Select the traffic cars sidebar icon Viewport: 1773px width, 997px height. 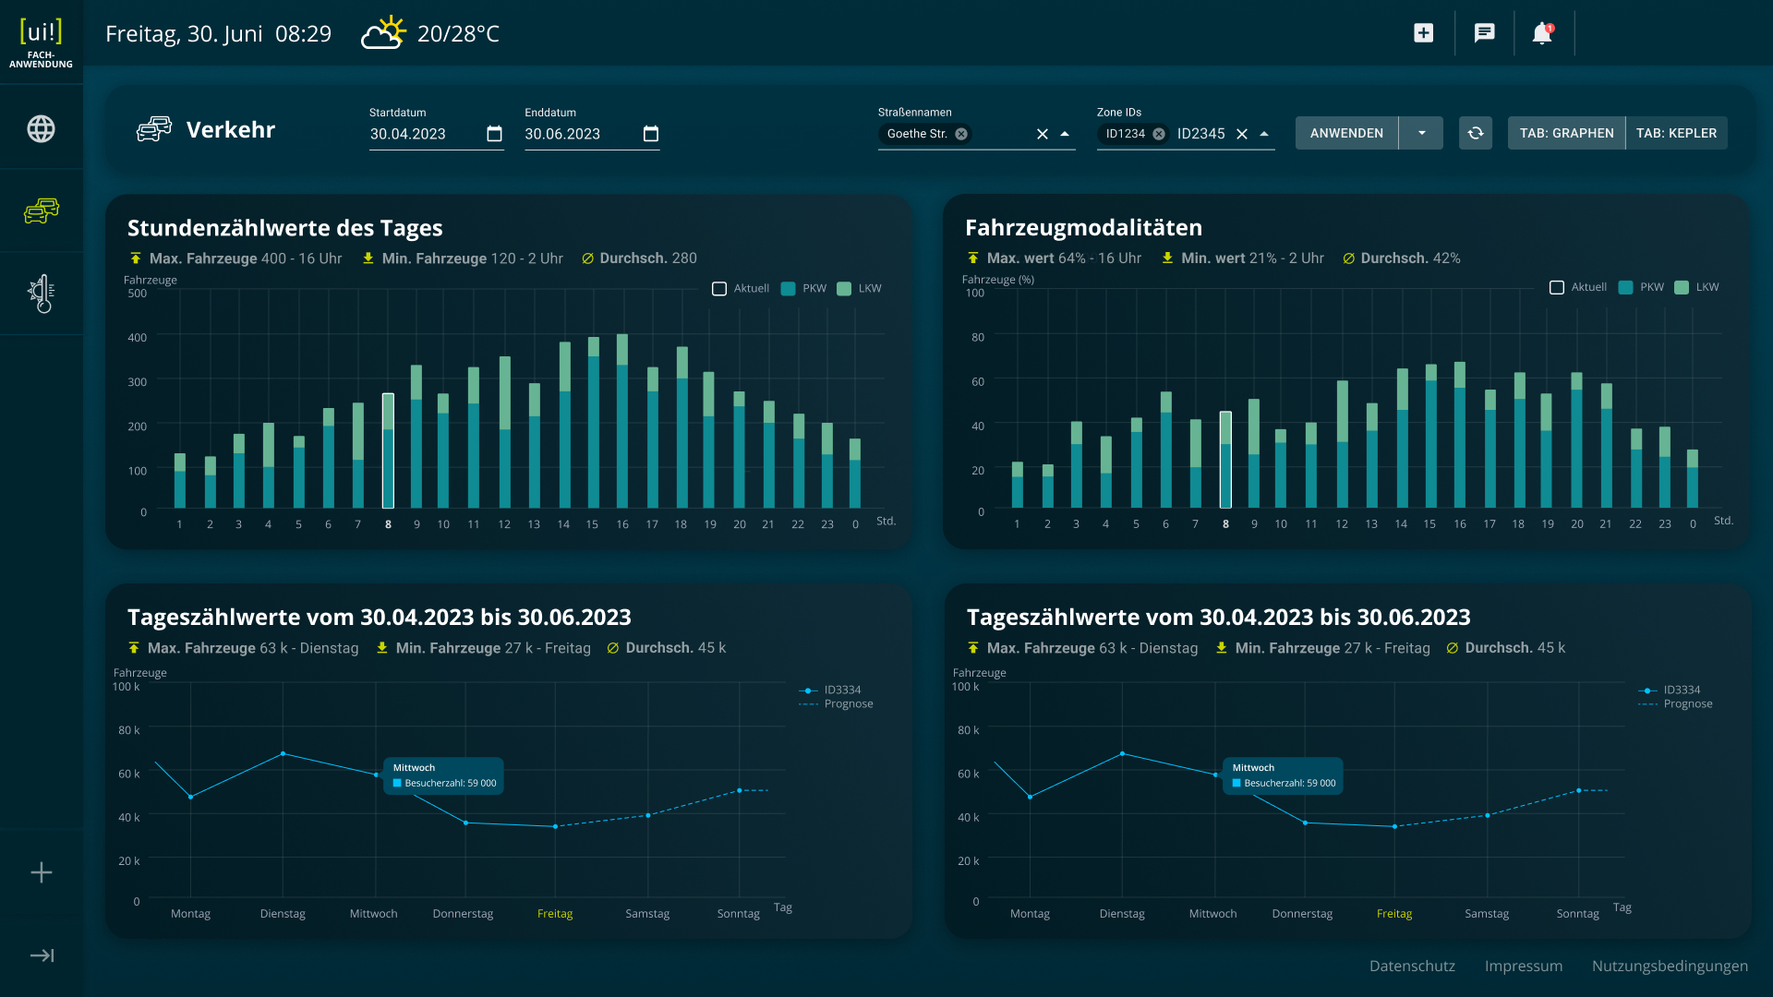41,211
